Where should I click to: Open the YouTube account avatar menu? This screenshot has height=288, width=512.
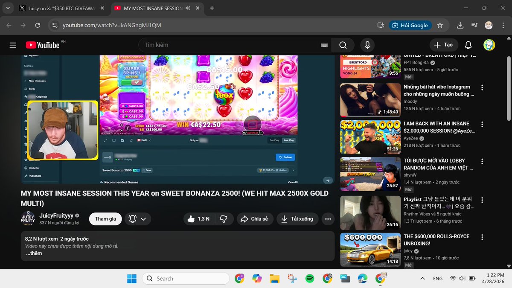489,45
